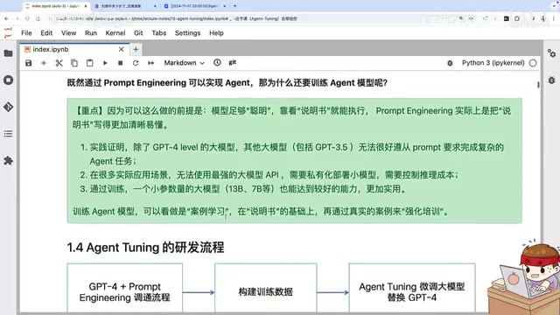Viewport: 560px width, 315px height.
Task: Click the paragraph starting '训练 Agent 模型'
Action: pyautogui.click(x=261, y=212)
